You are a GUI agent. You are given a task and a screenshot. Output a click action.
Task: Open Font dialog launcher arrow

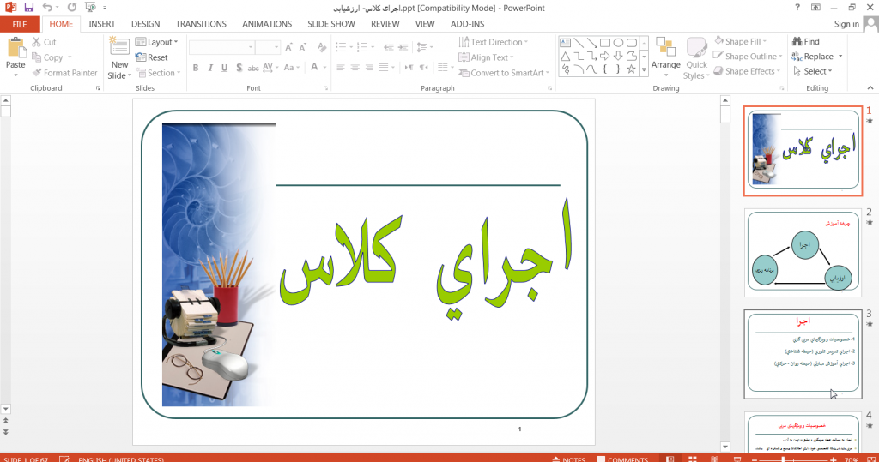coord(325,88)
